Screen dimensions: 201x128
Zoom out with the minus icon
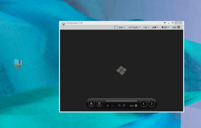pyautogui.click(x=113, y=106)
